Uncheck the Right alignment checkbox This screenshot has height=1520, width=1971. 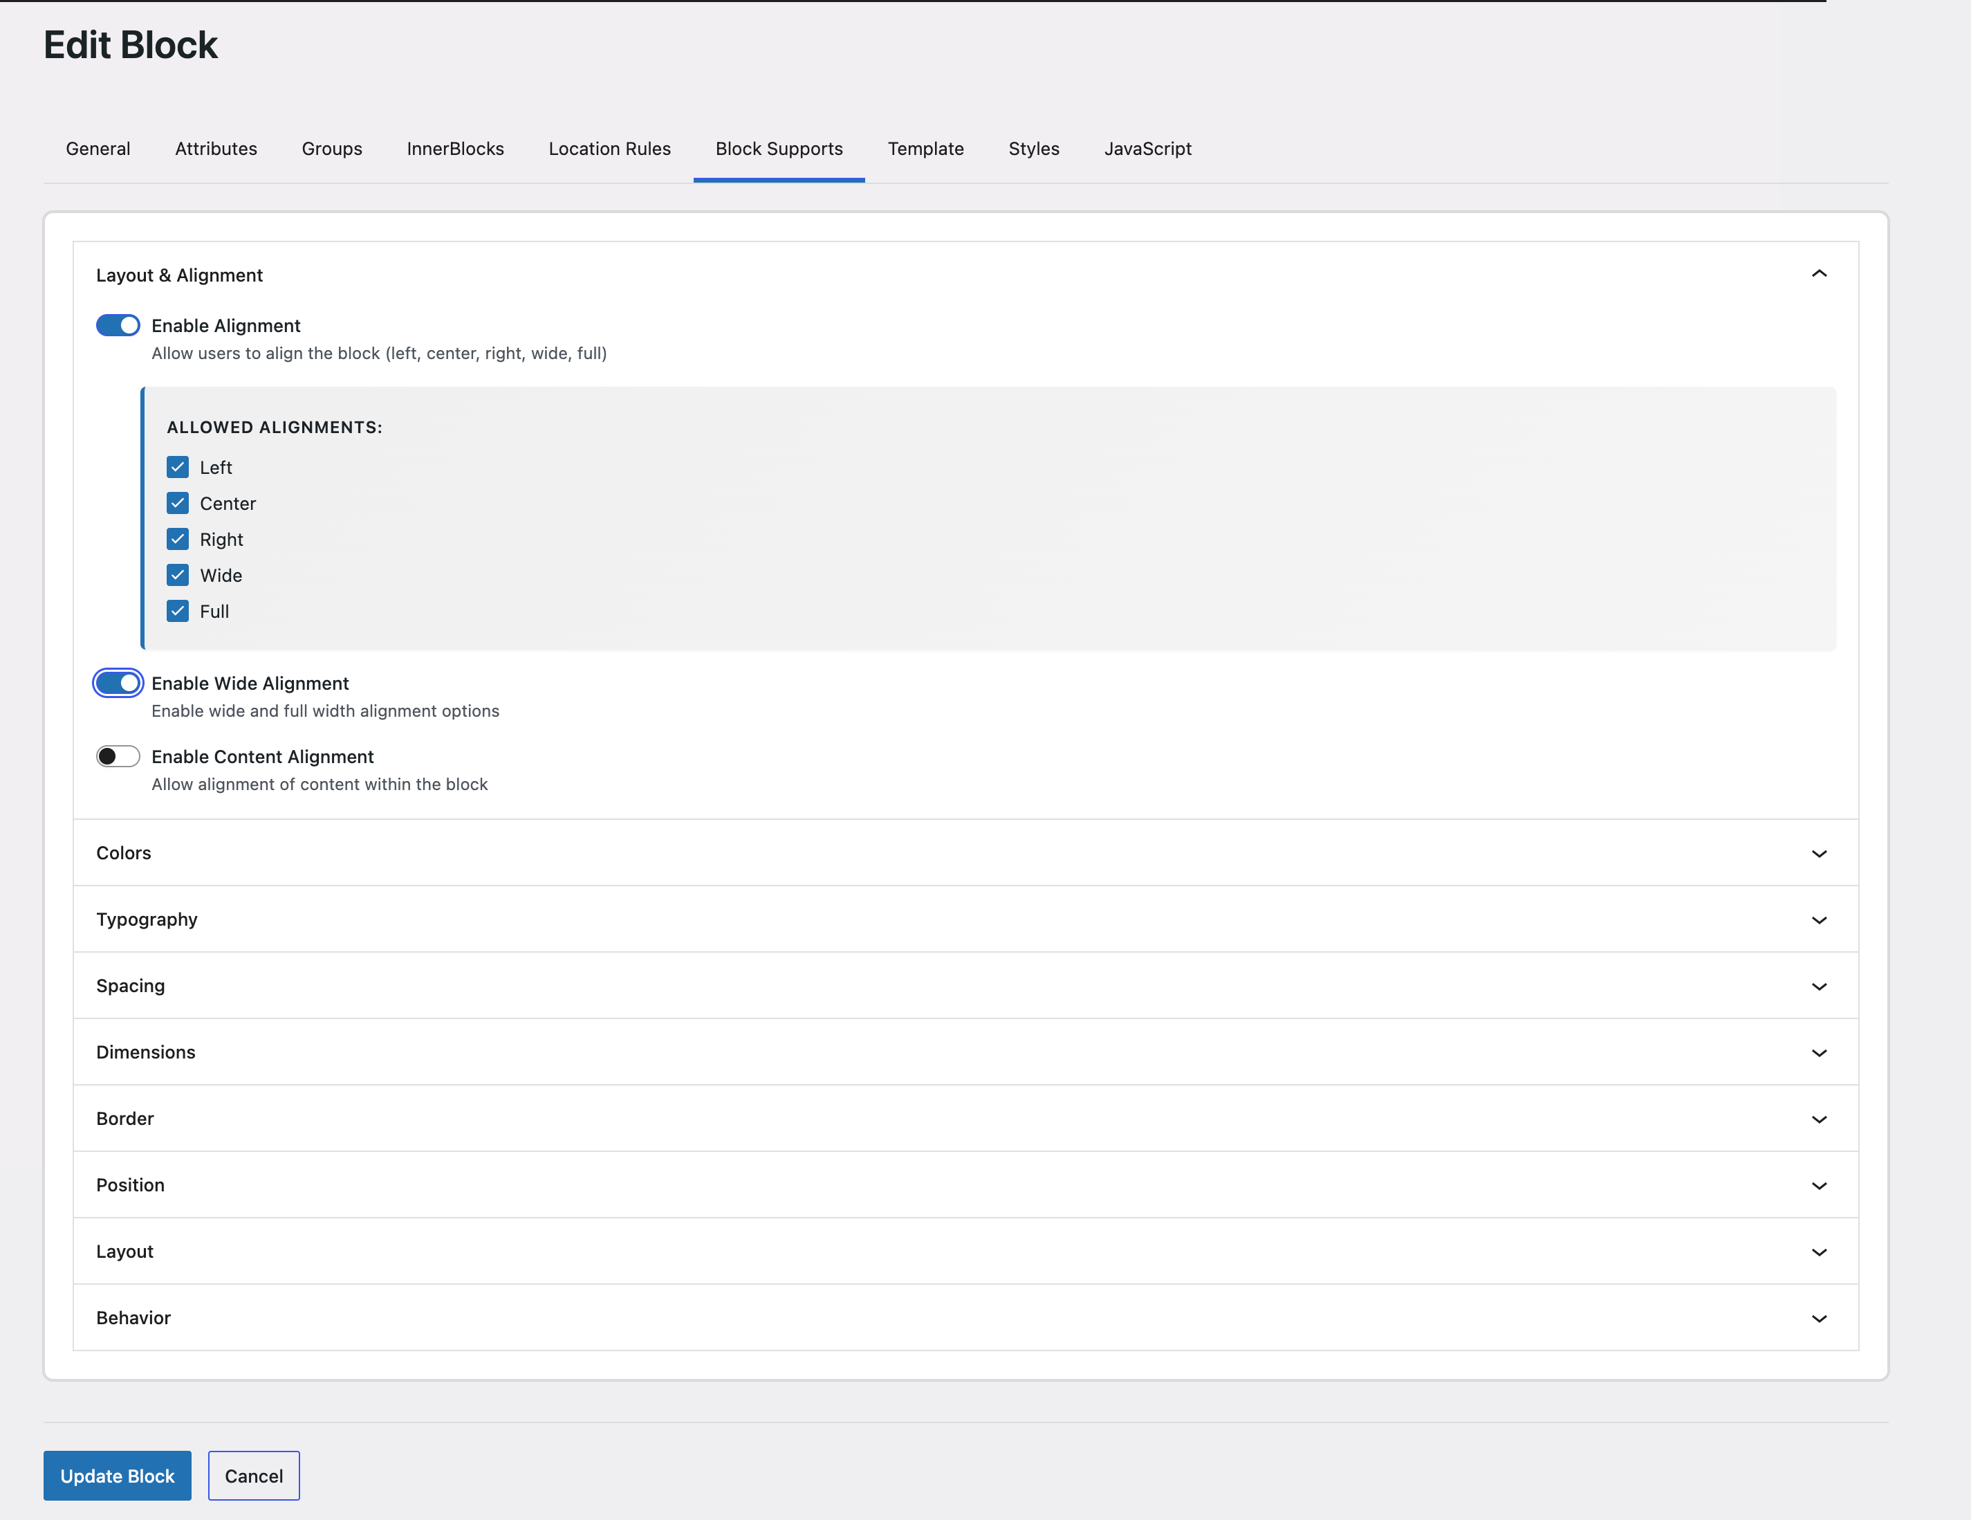(x=178, y=539)
